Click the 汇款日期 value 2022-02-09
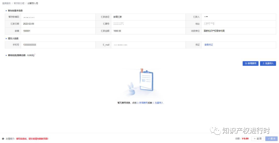This screenshot has height=143, width=279. point(28,24)
